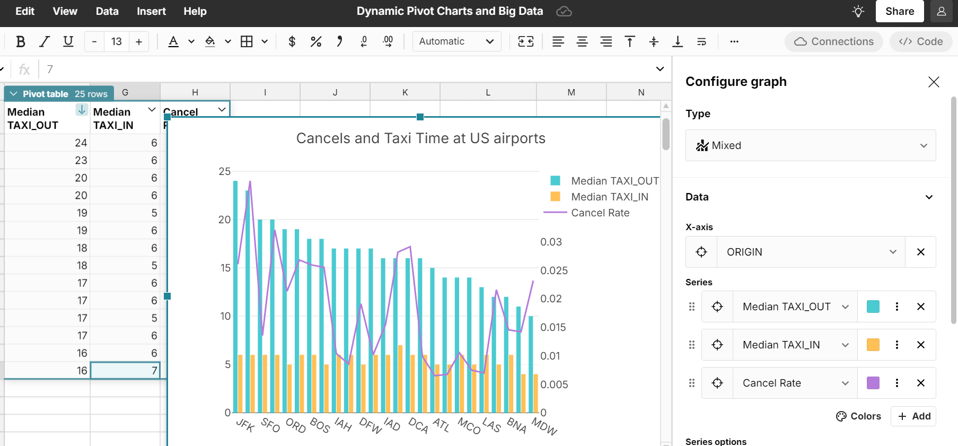The image size is (958, 446).
Task: Apply percent number format
Action: [x=316, y=41]
